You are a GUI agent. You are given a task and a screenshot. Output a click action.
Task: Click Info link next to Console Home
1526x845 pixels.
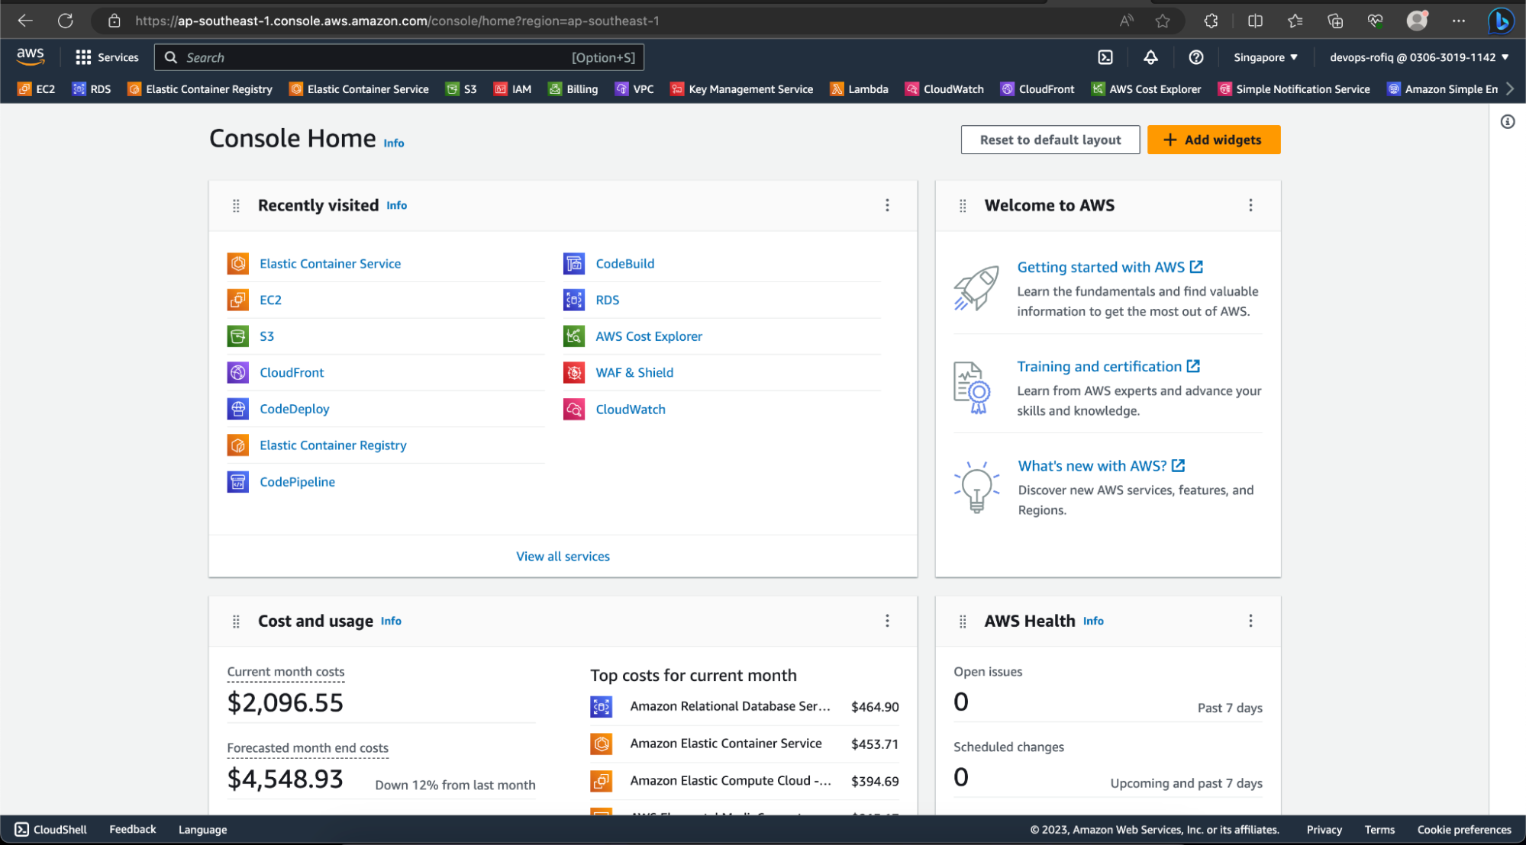(394, 143)
